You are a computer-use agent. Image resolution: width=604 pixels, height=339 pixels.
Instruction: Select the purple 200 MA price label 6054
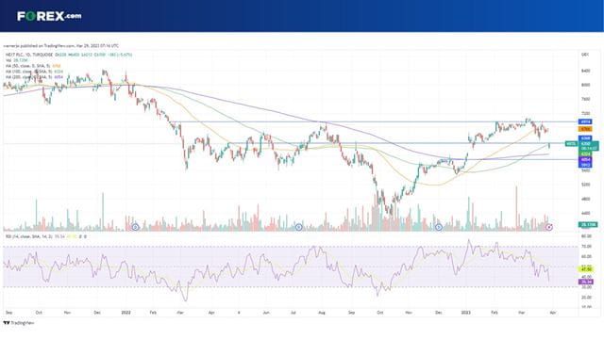tap(585, 159)
